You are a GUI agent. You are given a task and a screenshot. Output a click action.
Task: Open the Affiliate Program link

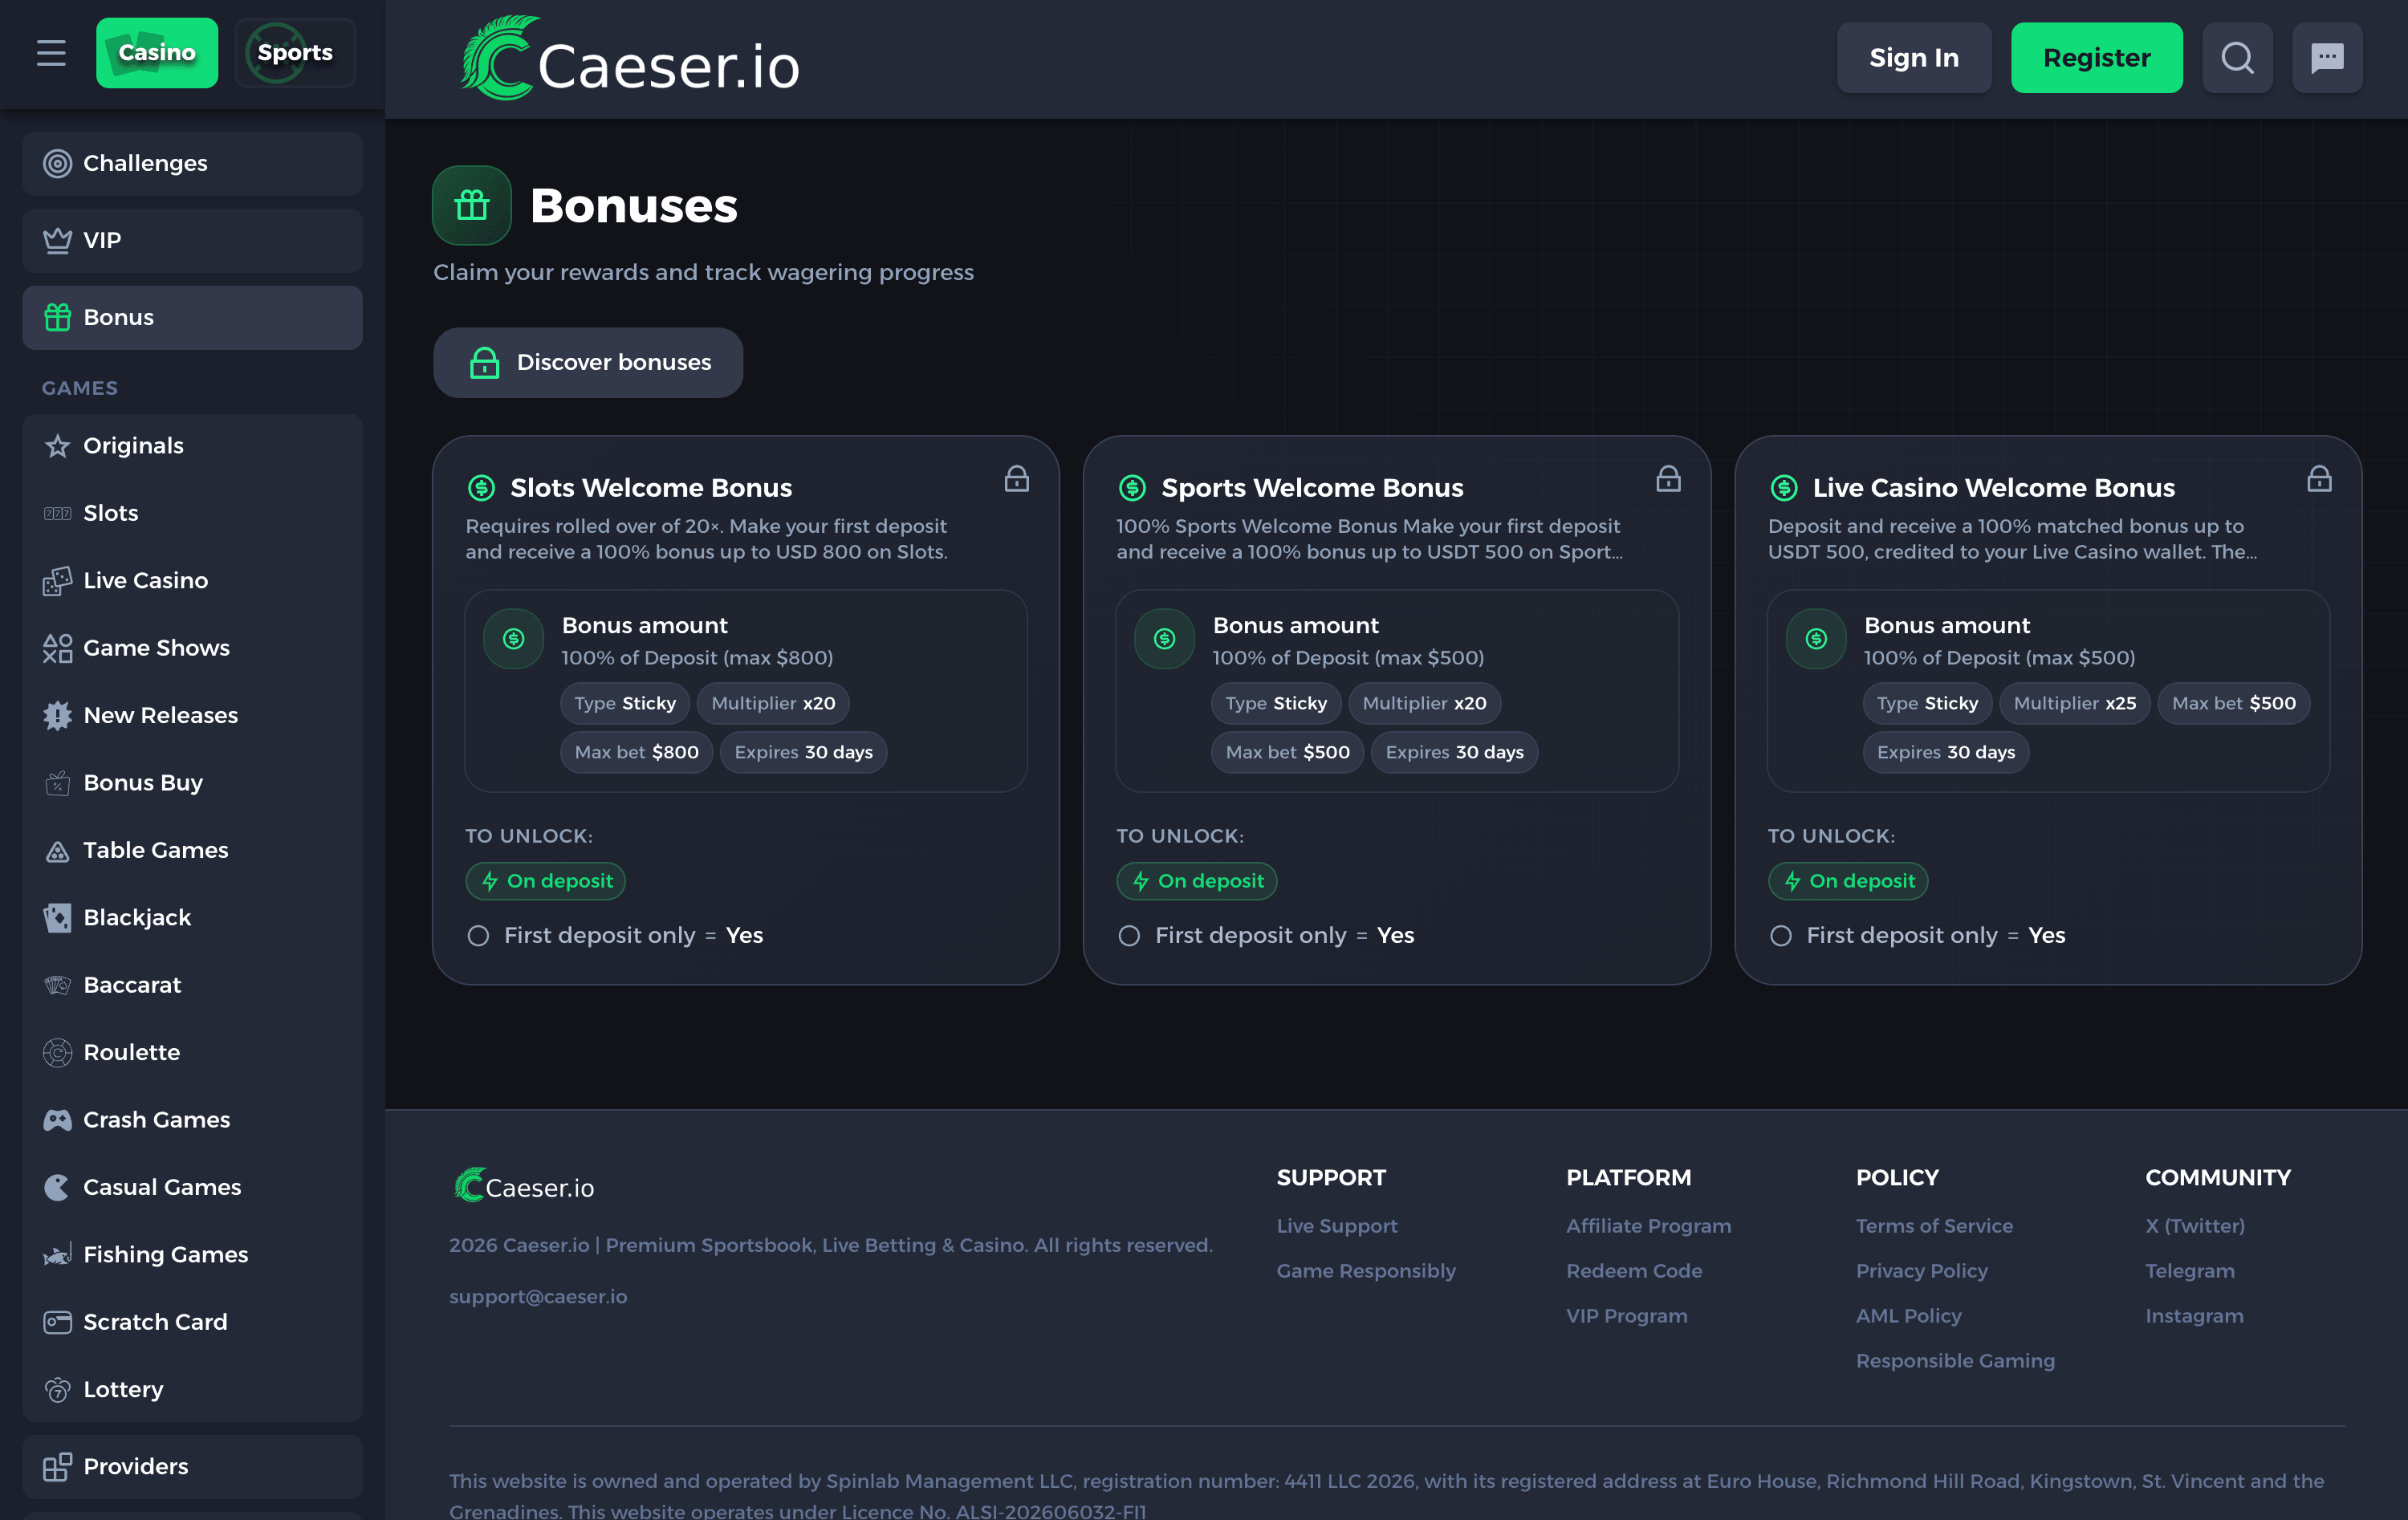click(x=1648, y=1226)
